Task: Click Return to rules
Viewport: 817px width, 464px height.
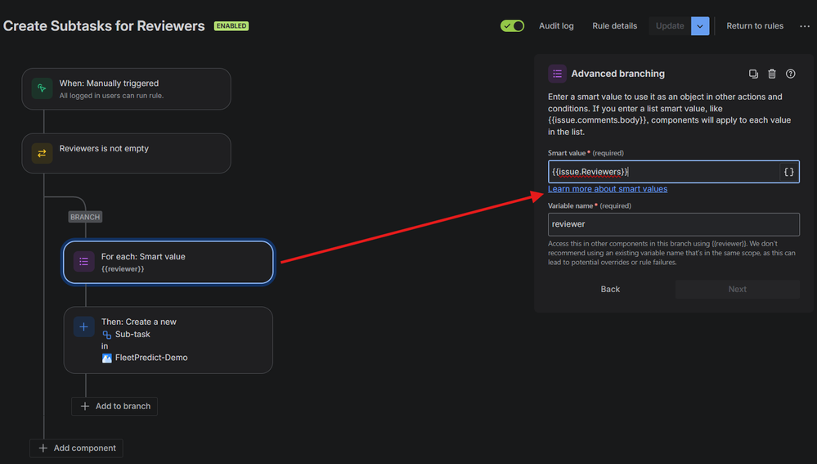Action: pyautogui.click(x=755, y=26)
